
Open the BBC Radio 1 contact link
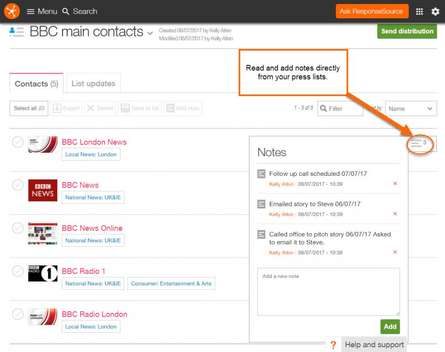[83, 271]
